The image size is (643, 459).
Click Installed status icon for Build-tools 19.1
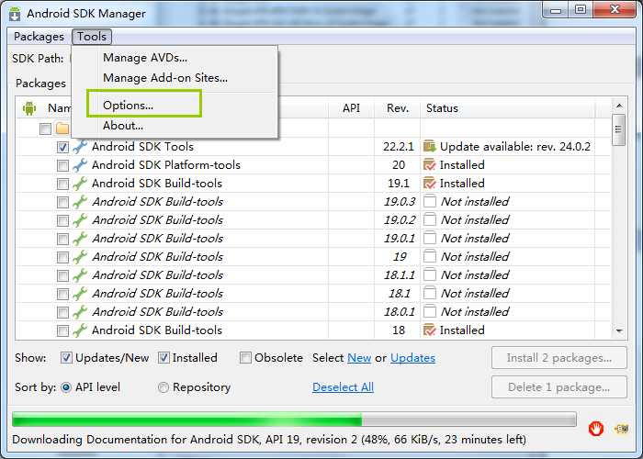(x=429, y=184)
